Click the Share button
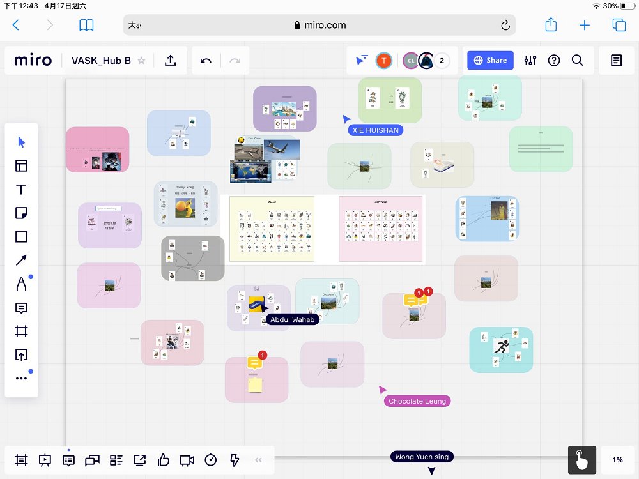This screenshot has height=479, width=639. point(490,60)
